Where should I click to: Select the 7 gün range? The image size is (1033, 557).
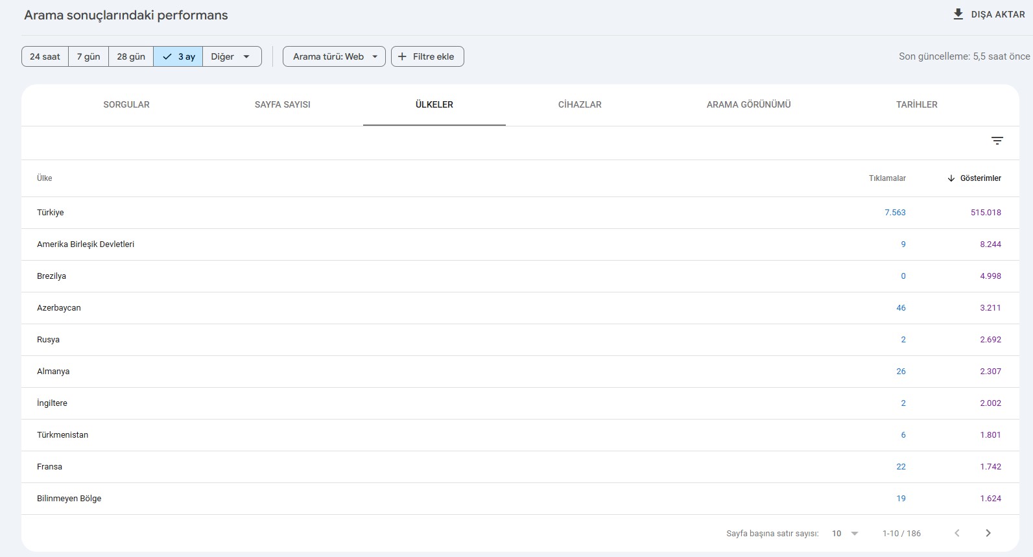[88, 56]
